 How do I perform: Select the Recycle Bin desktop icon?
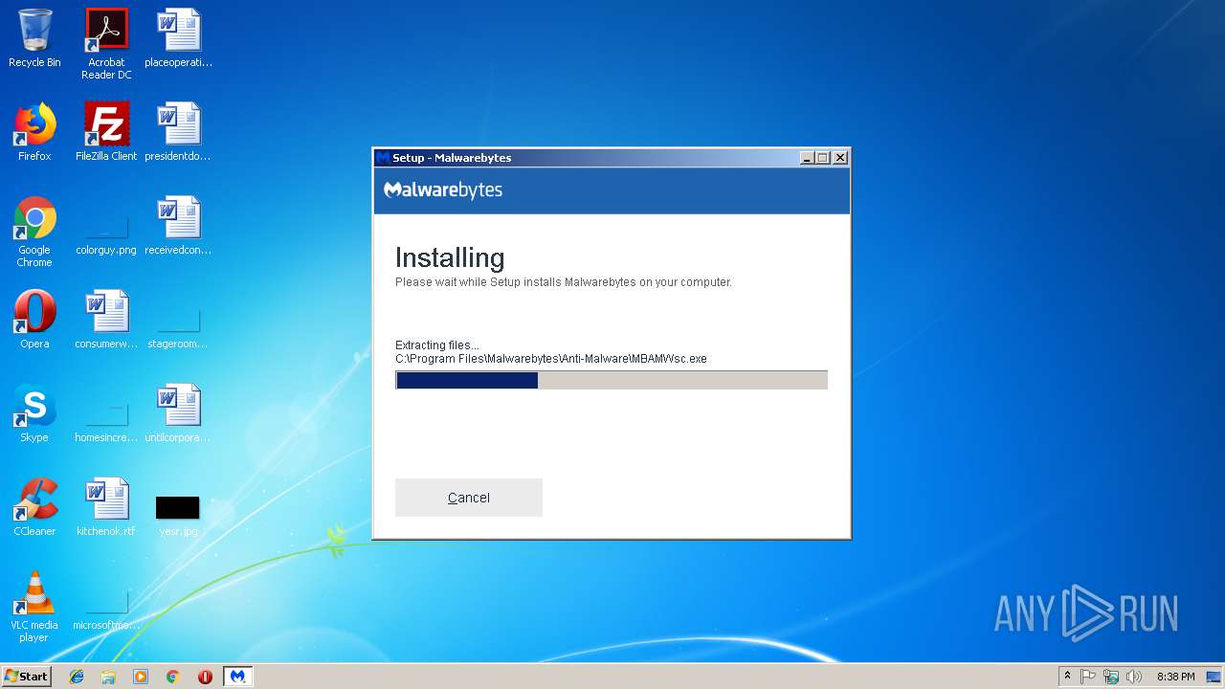click(34, 38)
